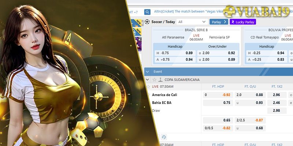Click under odds 0.93 in FT. O/U

pyautogui.click(x=250, y=103)
